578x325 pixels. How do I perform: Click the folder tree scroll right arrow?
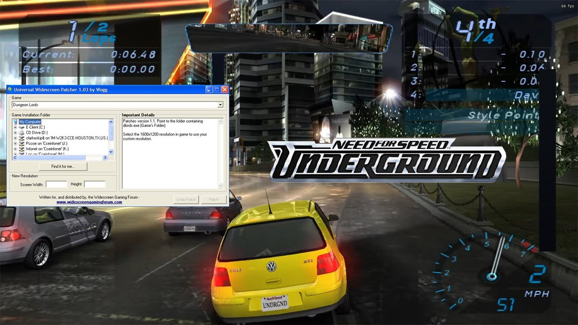coord(105,158)
